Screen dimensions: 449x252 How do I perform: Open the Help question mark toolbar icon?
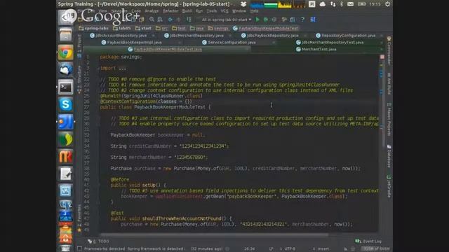coord(302,20)
